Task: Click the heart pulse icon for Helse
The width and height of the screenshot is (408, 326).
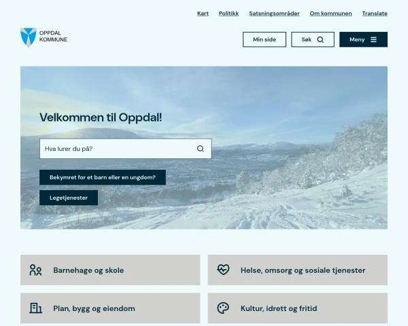Action: tap(223, 270)
